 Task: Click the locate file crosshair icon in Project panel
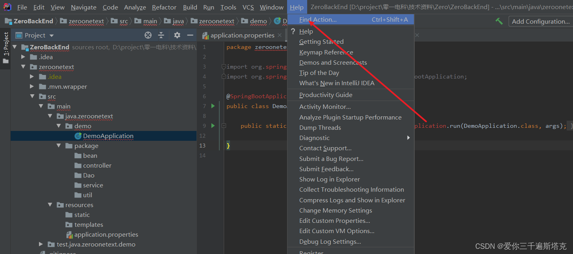[x=148, y=35]
